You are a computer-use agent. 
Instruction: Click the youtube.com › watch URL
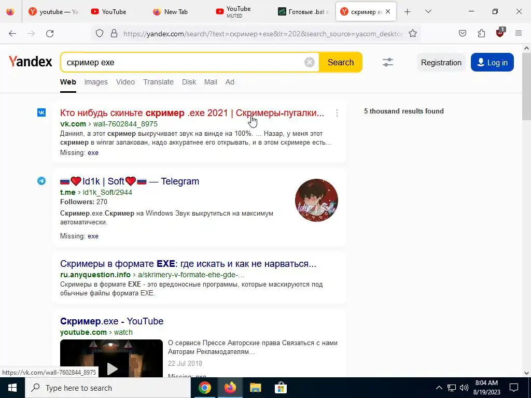tap(96, 332)
